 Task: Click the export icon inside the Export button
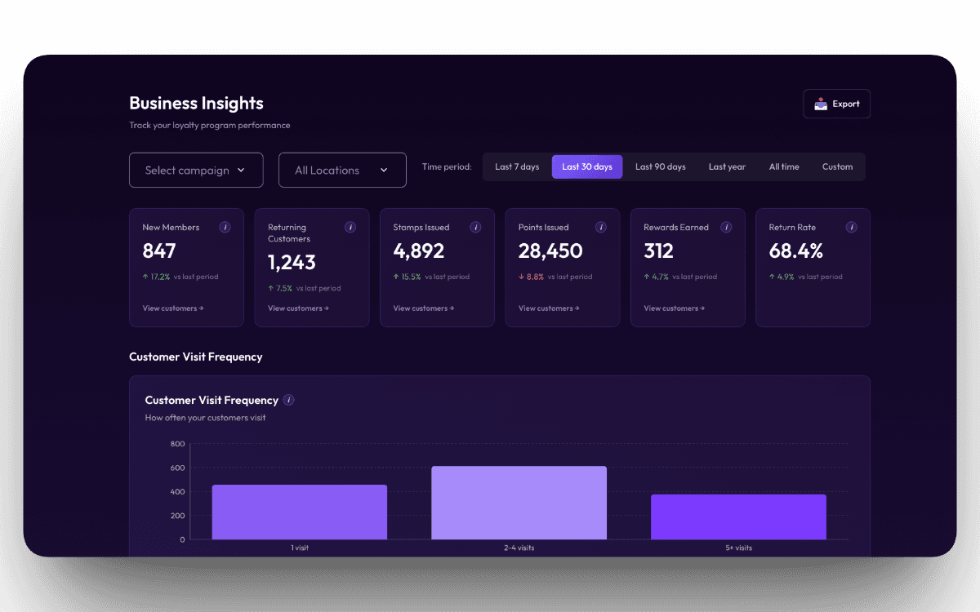click(x=821, y=104)
